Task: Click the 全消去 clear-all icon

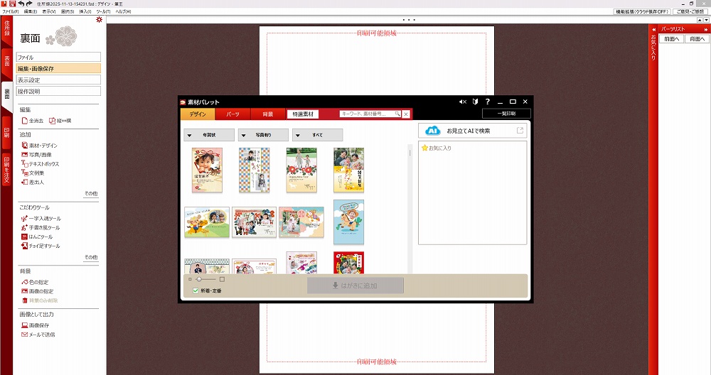Action: tap(24, 121)
